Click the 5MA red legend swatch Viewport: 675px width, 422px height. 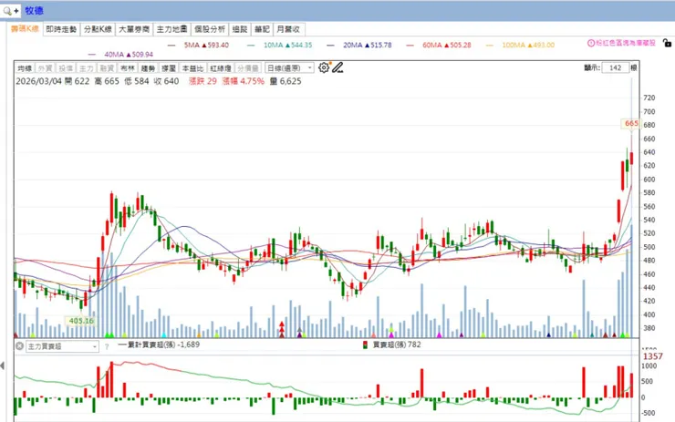(171, 46)
